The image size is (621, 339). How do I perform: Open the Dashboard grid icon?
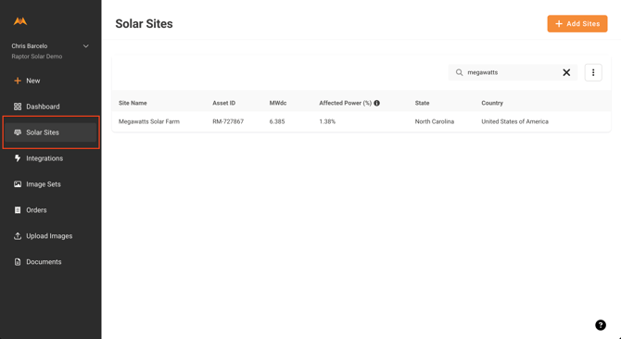(x=18, y=107)
